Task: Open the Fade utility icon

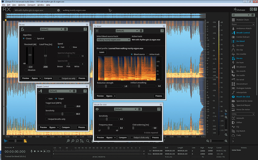Action: pos(233,135)
